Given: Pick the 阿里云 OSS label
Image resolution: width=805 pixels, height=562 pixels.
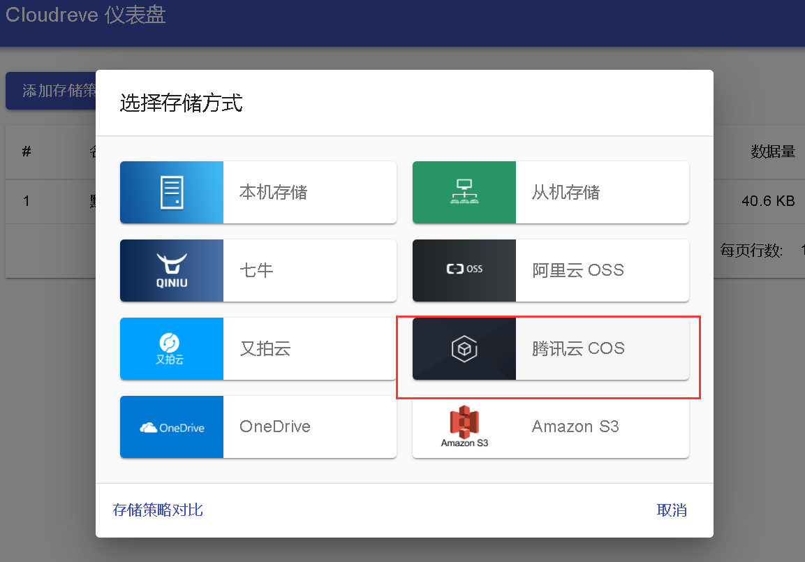Looking at the screenshot, I should pos(578,270).
